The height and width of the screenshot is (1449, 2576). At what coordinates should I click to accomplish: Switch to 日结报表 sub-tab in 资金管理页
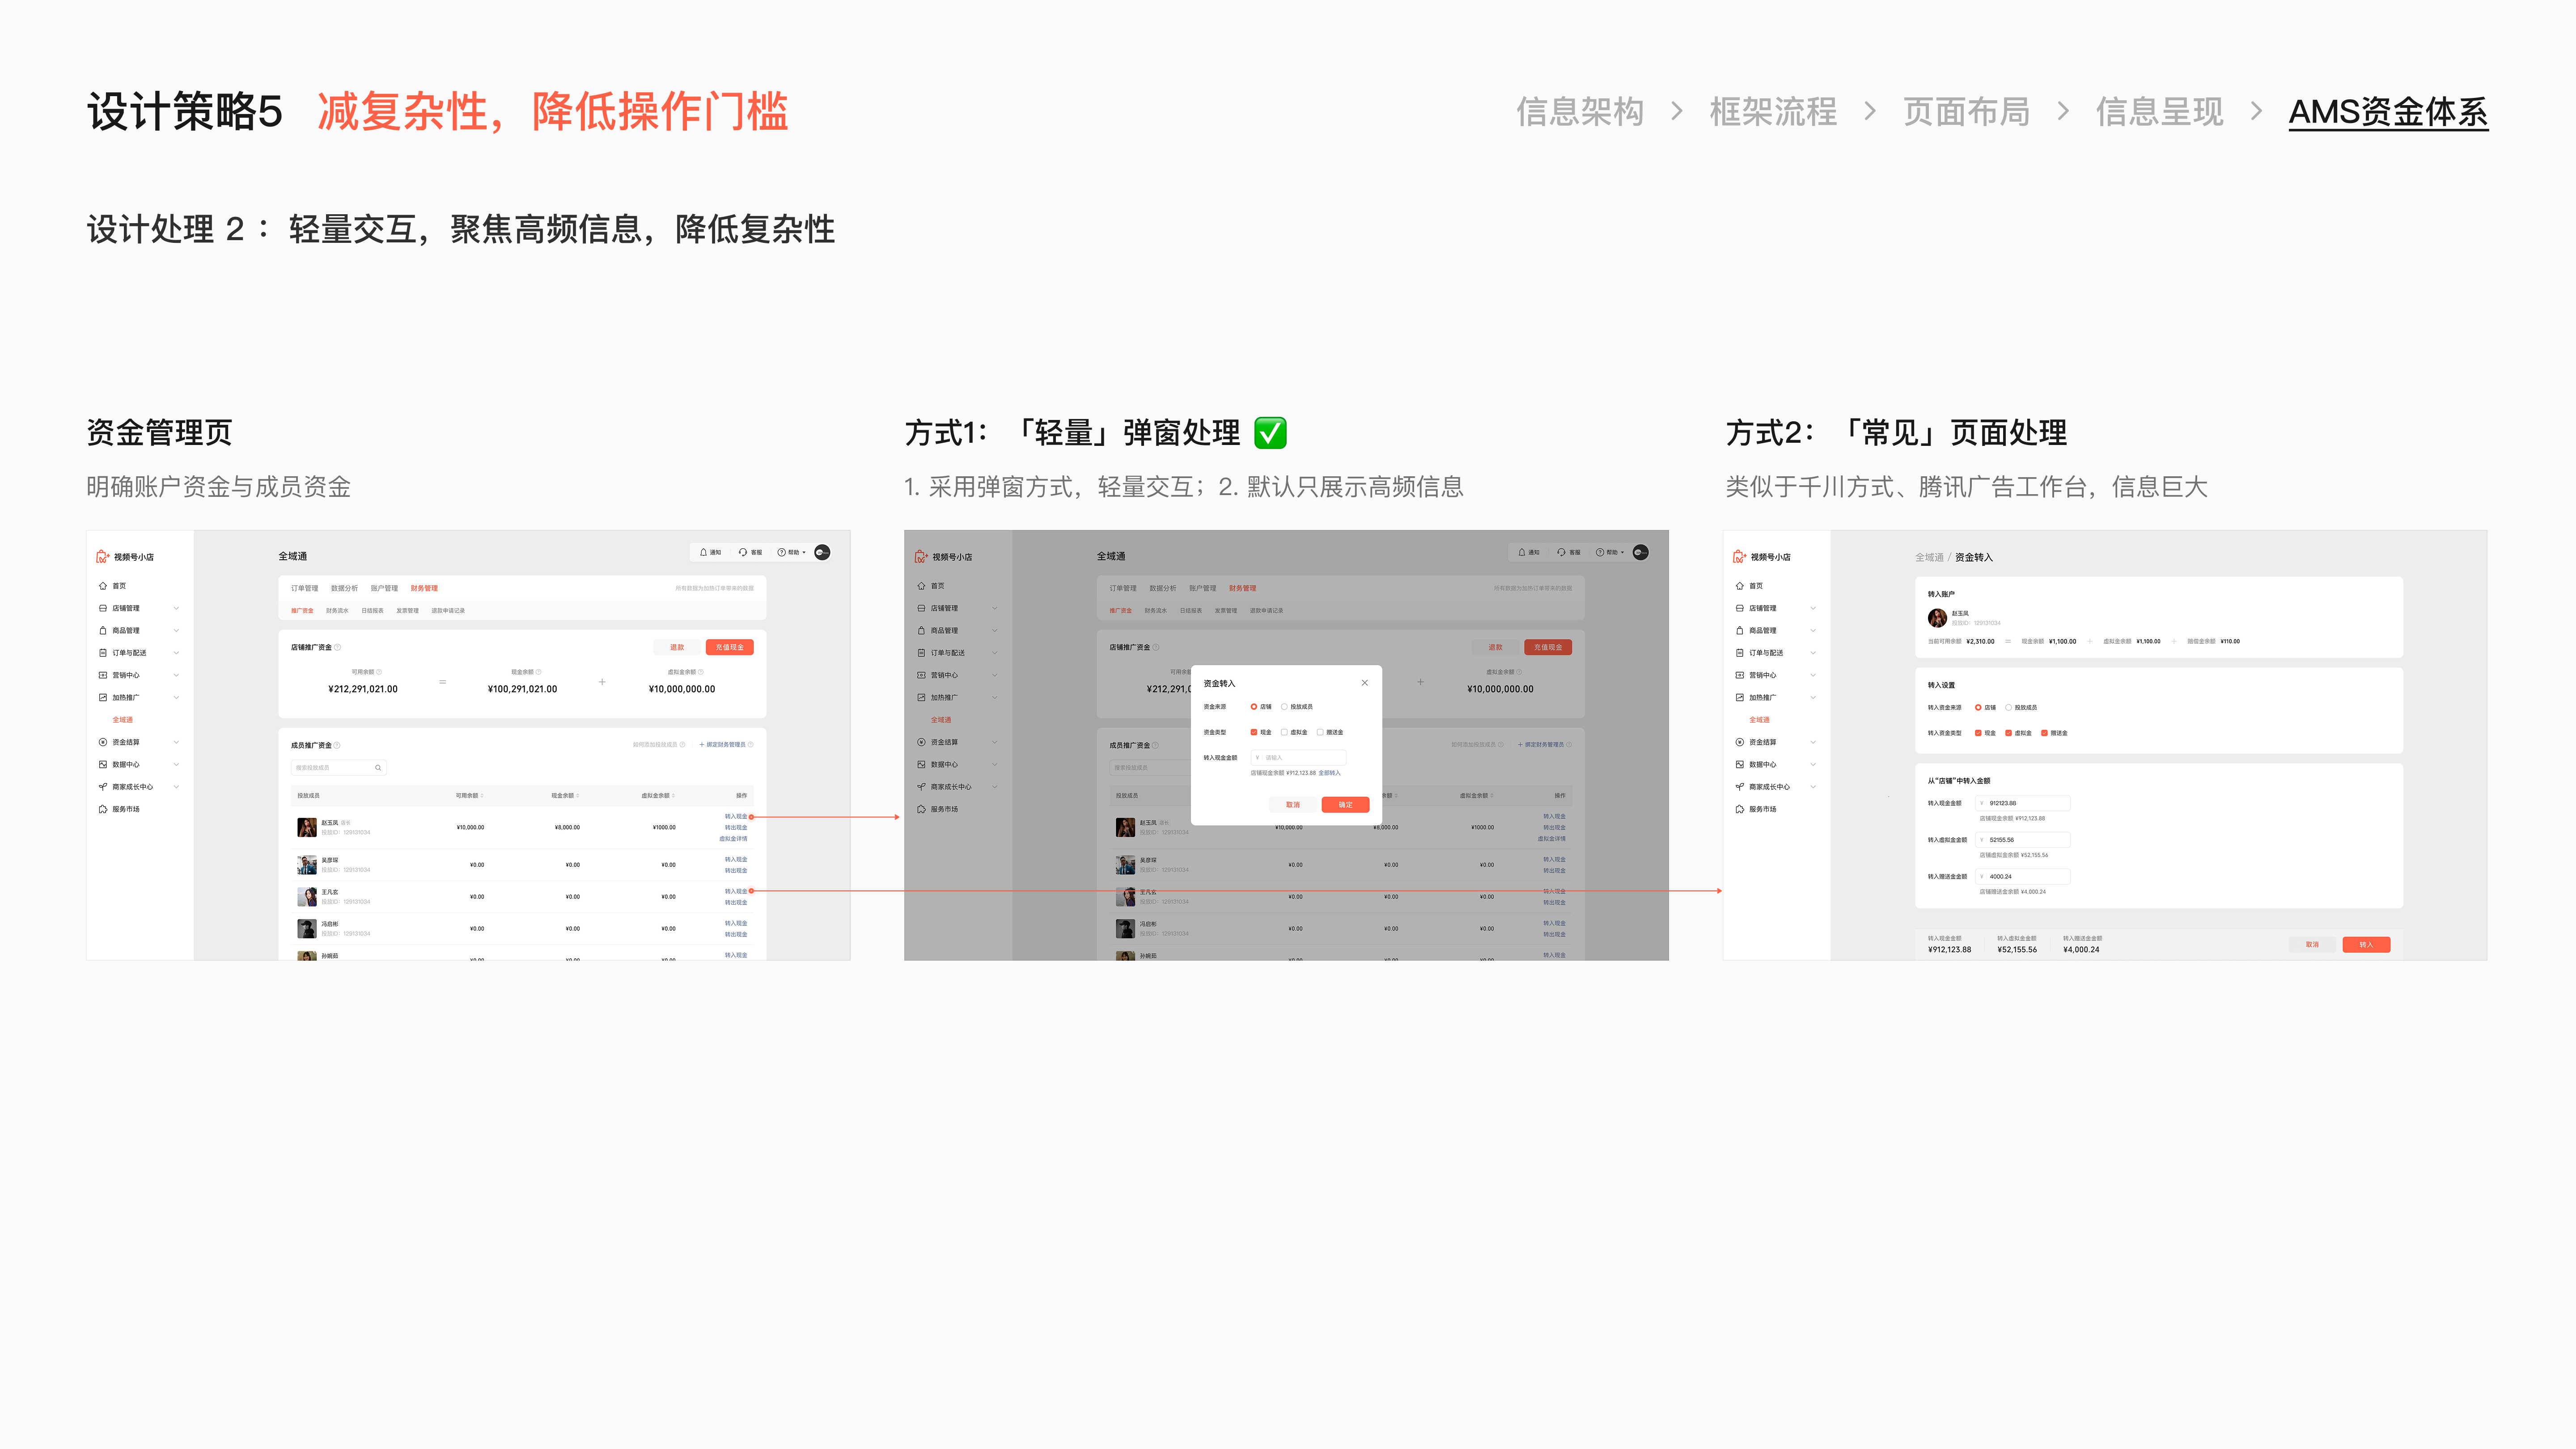372,610
